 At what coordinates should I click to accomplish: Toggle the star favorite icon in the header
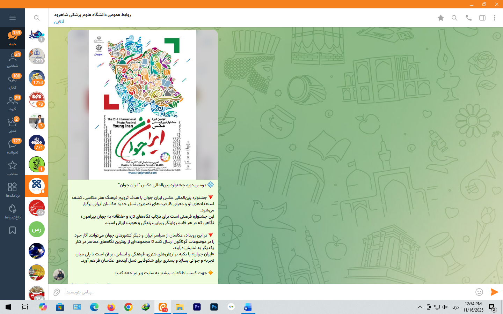440,18
